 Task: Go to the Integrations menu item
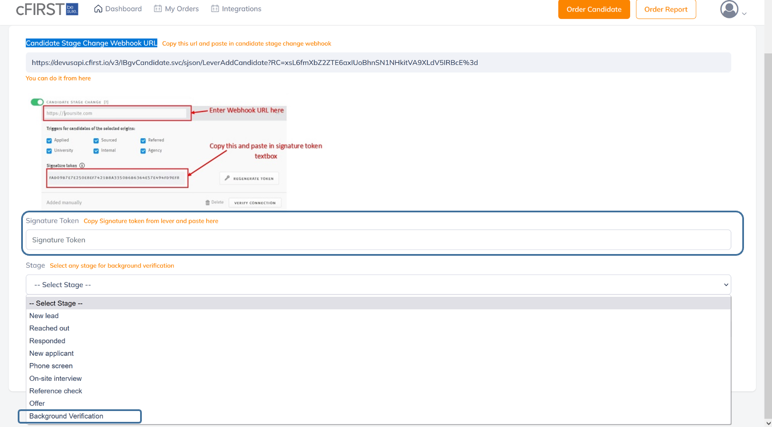click(241, 8)
